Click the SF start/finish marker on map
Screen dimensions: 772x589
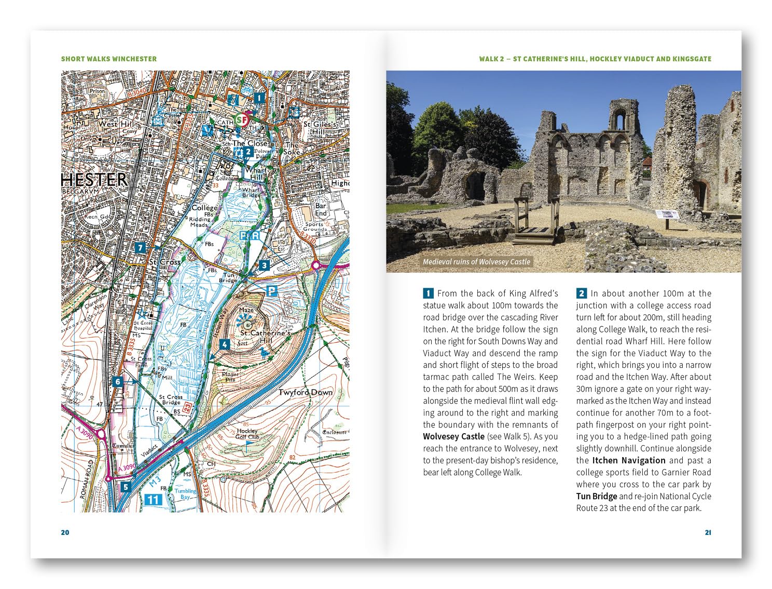click(241, 120)
